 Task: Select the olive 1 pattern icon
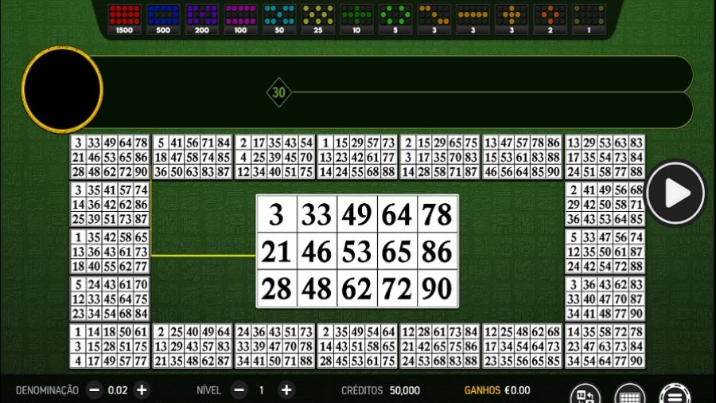[589, 20]
